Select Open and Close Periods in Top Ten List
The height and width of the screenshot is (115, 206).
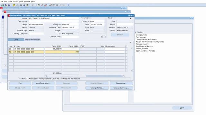(145, 51)
